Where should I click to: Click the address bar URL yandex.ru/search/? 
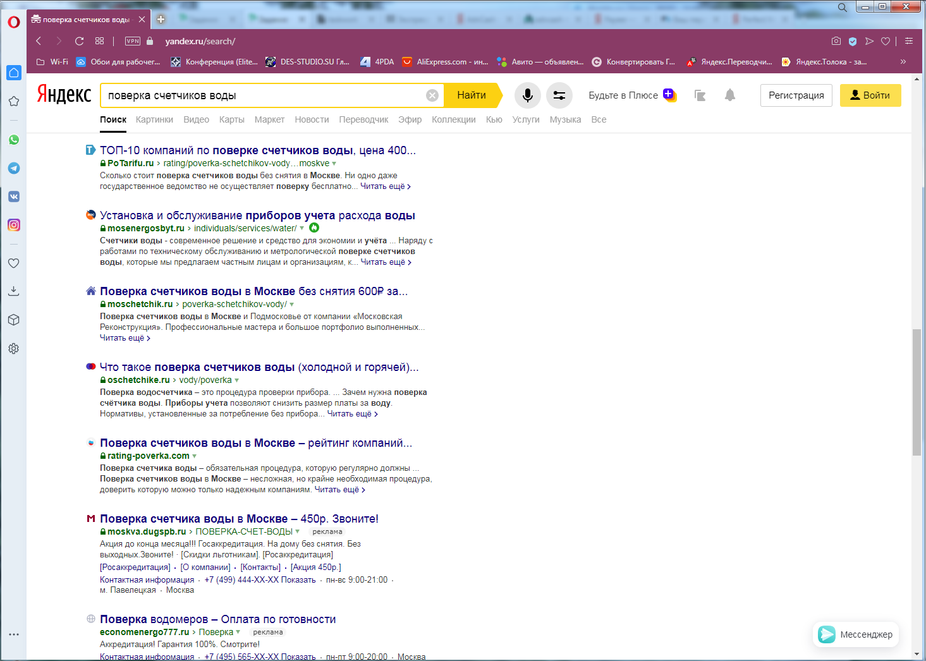[x=200, y=41]
